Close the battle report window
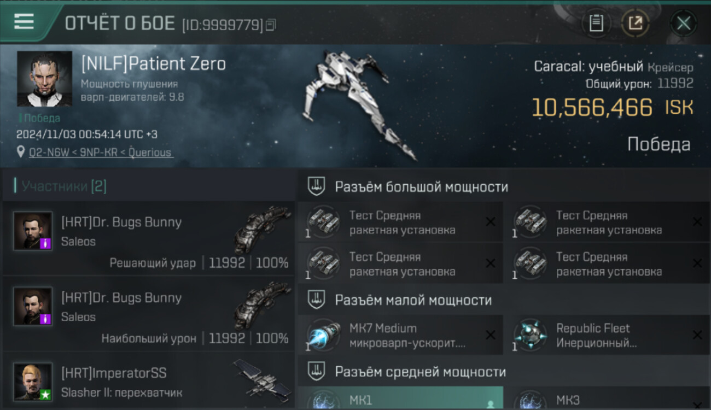Viewport: 711px width, 410px height. (x=684, y=23)
